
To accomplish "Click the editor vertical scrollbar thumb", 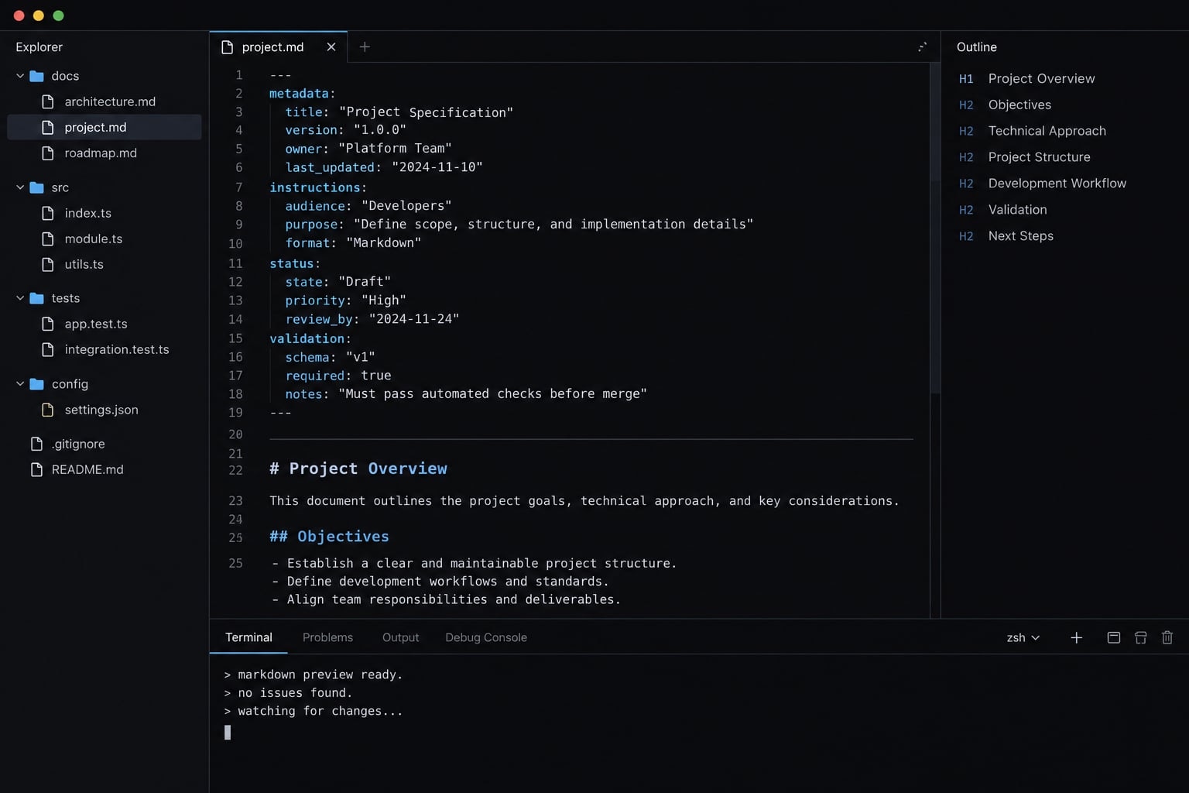I will pyautogui.click(x=935, y=228).
